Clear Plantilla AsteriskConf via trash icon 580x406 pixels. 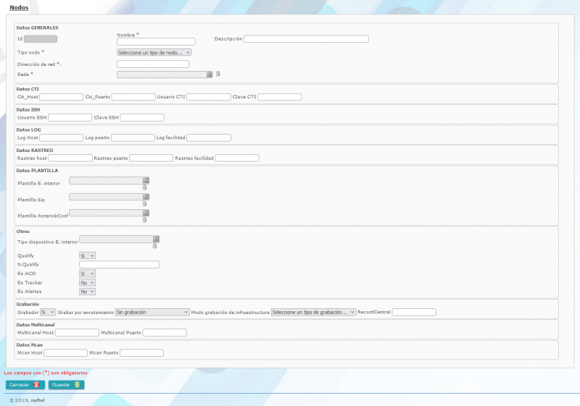[x=144, y=219]
